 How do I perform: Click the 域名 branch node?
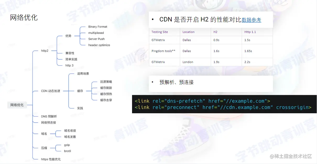44,134
